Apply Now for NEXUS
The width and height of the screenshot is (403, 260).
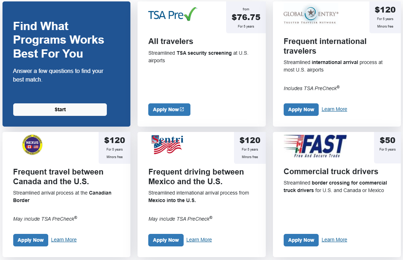(31, 240)
